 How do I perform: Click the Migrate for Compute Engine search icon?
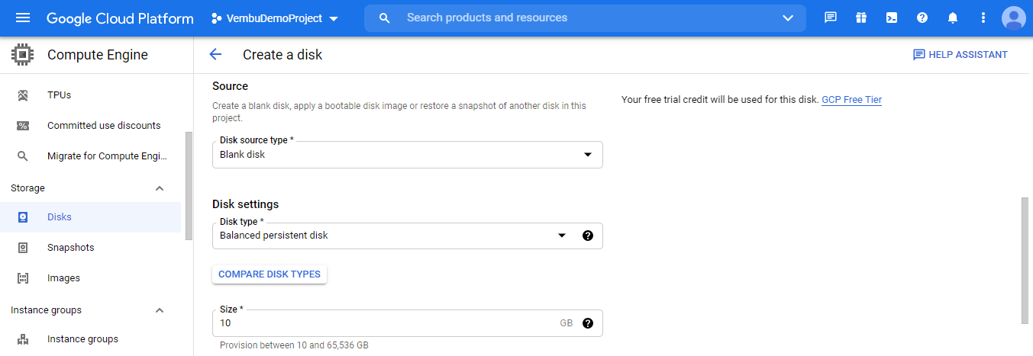click(23, 156)
